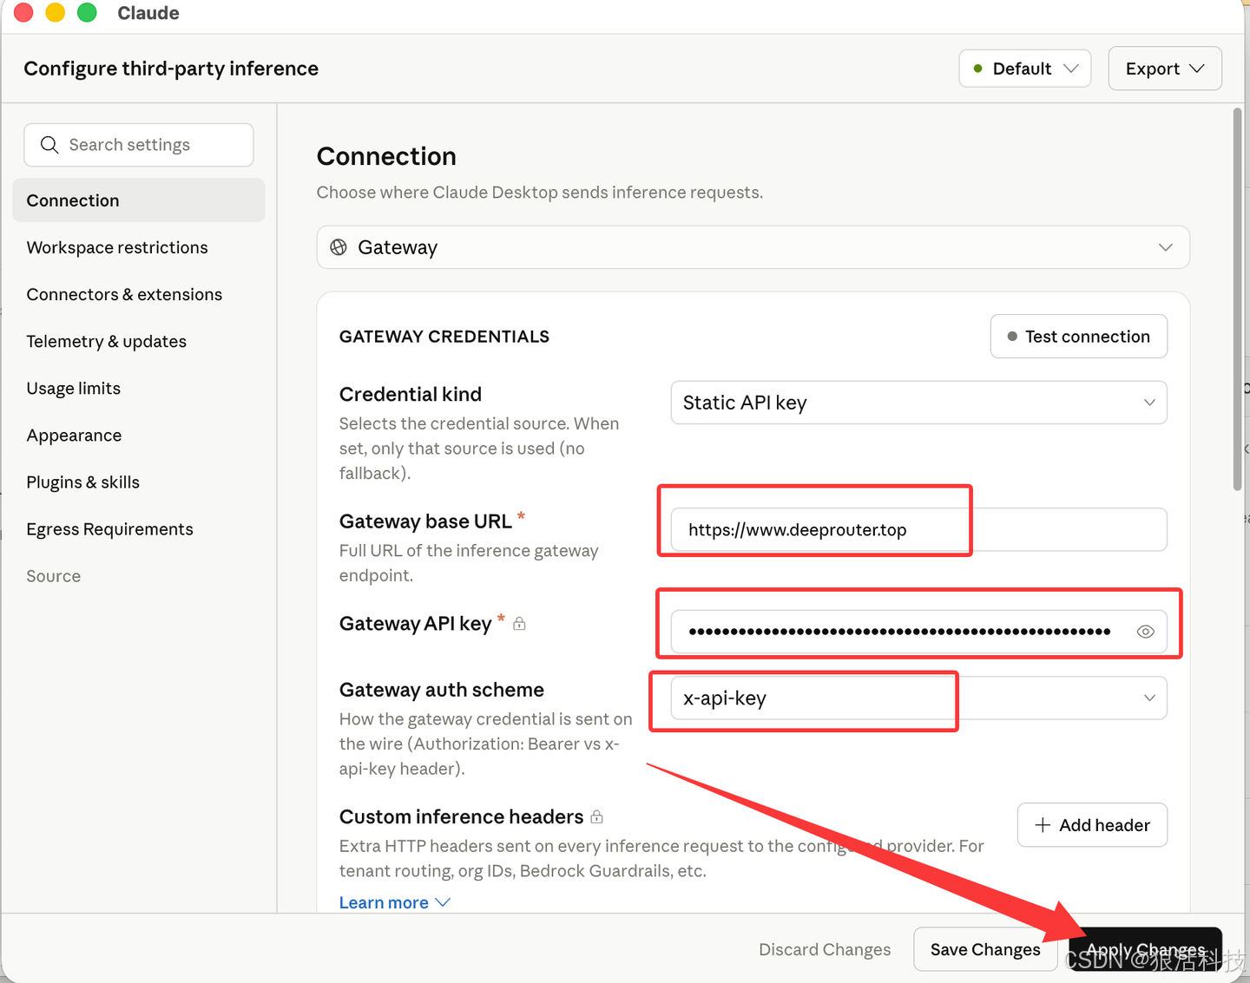
Task: Open the Export dropdown menu
Action: point(1165,69)
